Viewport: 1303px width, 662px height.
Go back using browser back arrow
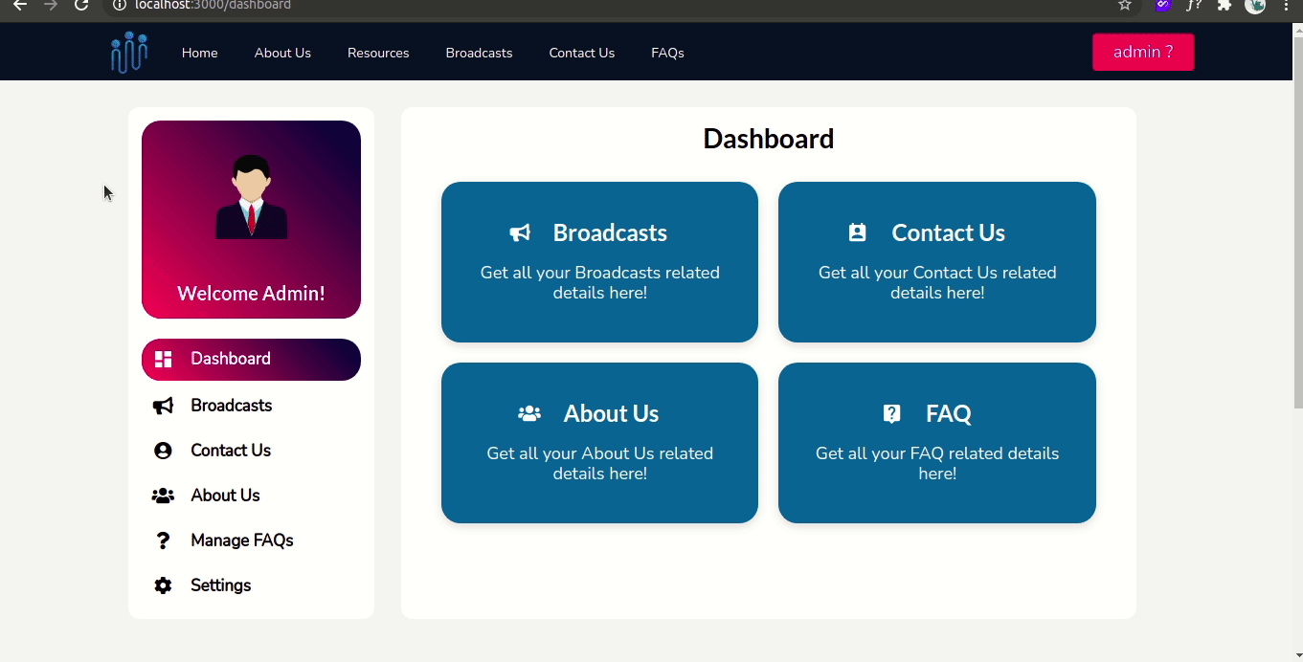click(19, 6)
